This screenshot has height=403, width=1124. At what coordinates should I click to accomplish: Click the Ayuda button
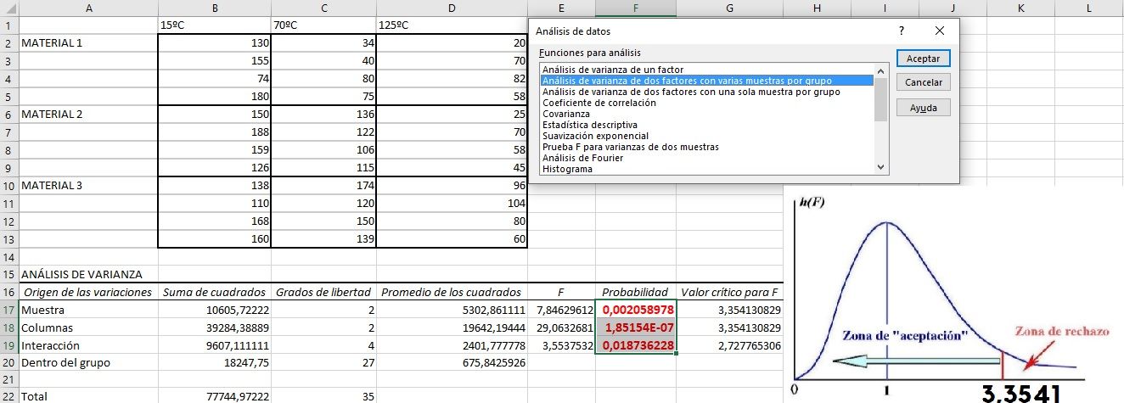pyautogui.click(x=923, y=108)
